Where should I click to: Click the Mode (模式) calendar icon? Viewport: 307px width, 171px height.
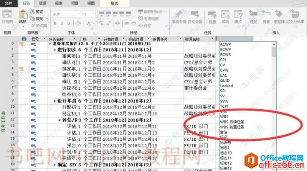pyautogui.click(x=238, y=15)
